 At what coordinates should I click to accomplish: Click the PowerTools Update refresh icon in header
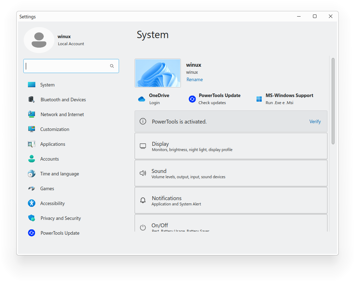tap(192, 99)
